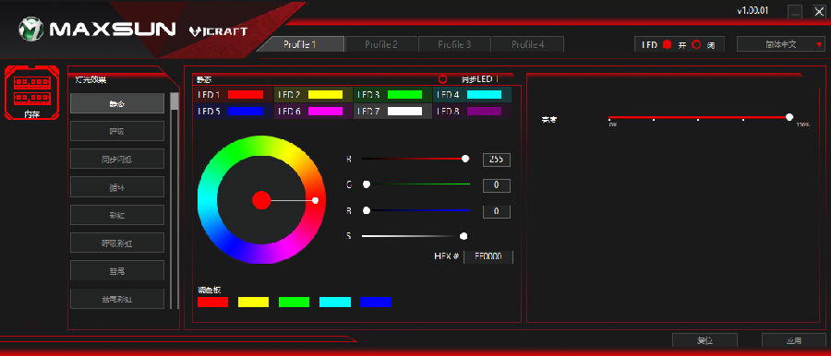Select 彗尾彩虹 lighting effect at list bottom
This screenshot has height=356, width=831.
[117, 299]
